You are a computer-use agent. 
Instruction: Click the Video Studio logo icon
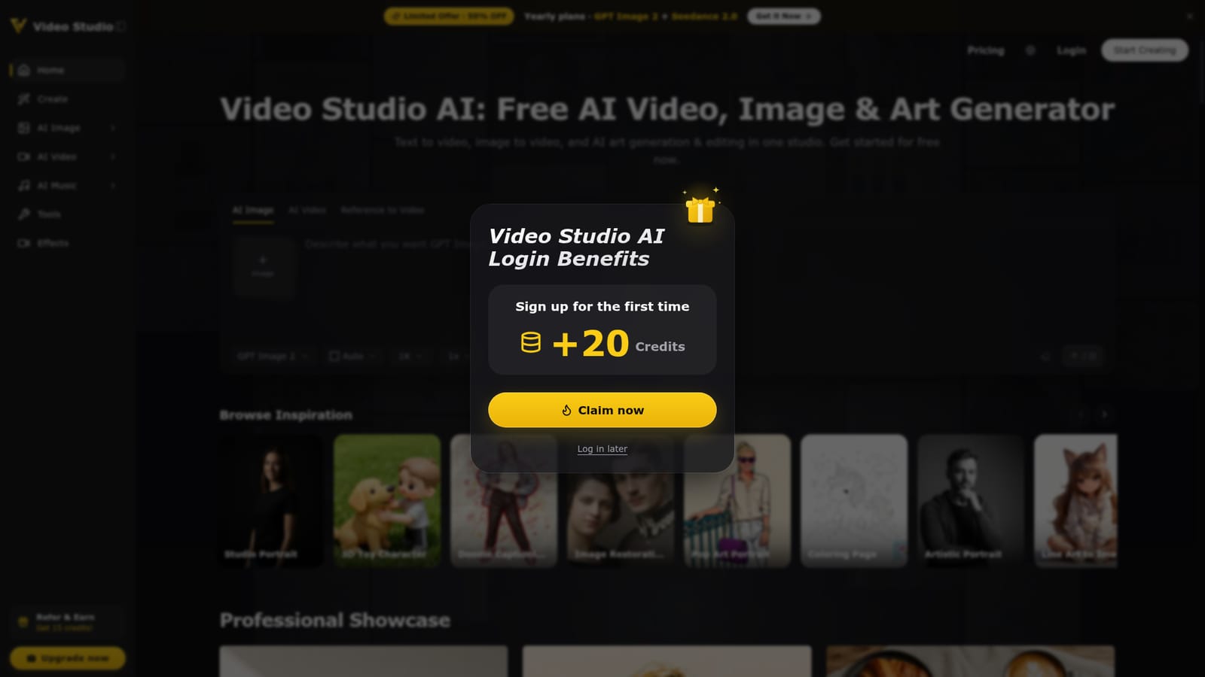click(x=18, y=26)
